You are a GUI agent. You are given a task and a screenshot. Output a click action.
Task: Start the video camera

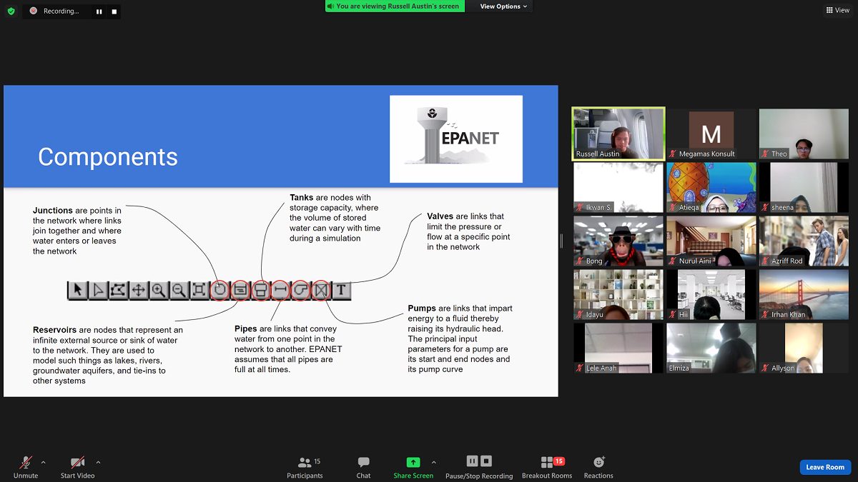click(77, 467)
